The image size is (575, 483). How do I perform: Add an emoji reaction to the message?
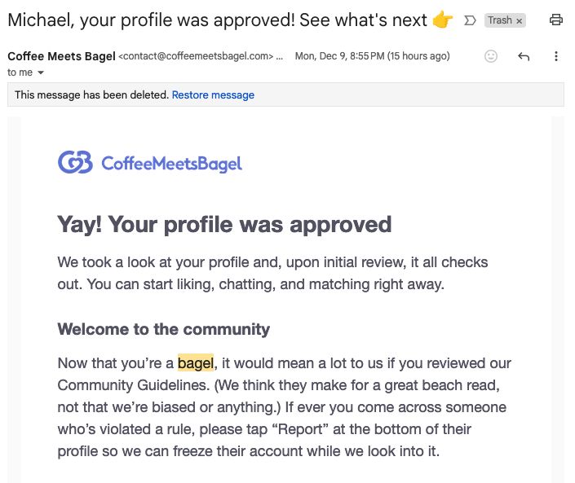[x=491, y=56]
